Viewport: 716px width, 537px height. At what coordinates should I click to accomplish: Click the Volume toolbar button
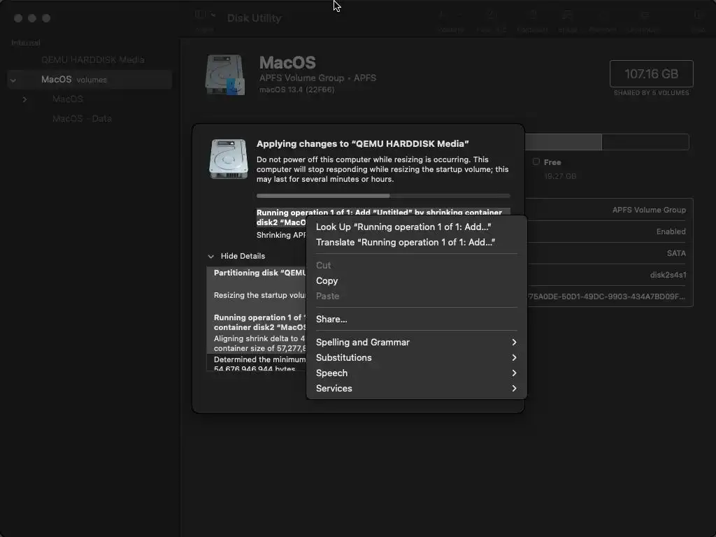click(451, 20)
